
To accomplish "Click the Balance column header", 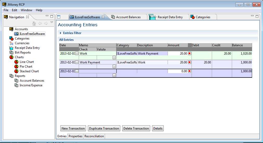I will coord(242,45).
